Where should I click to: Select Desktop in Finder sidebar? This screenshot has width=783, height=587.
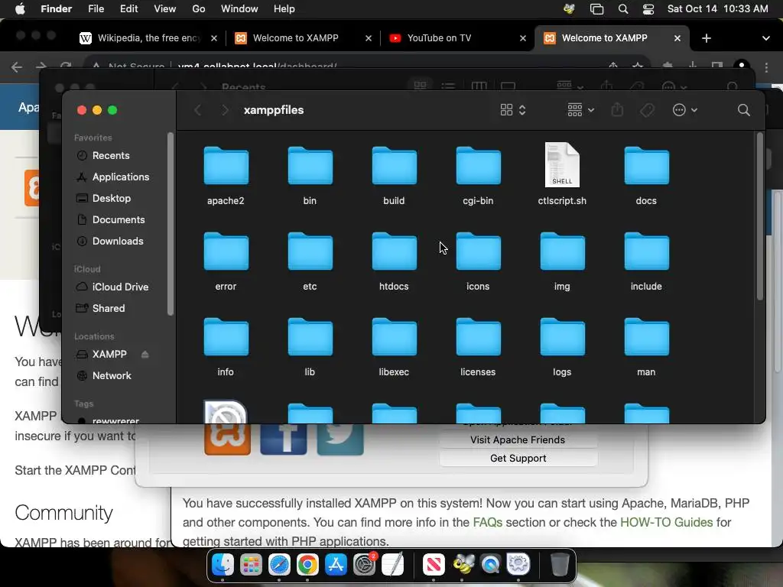[112, 199]
